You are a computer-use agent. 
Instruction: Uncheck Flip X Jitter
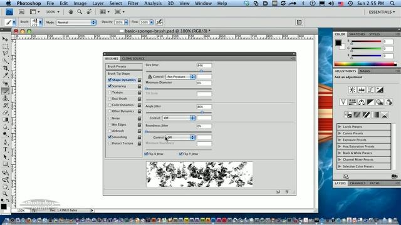[x=146, y=154]
